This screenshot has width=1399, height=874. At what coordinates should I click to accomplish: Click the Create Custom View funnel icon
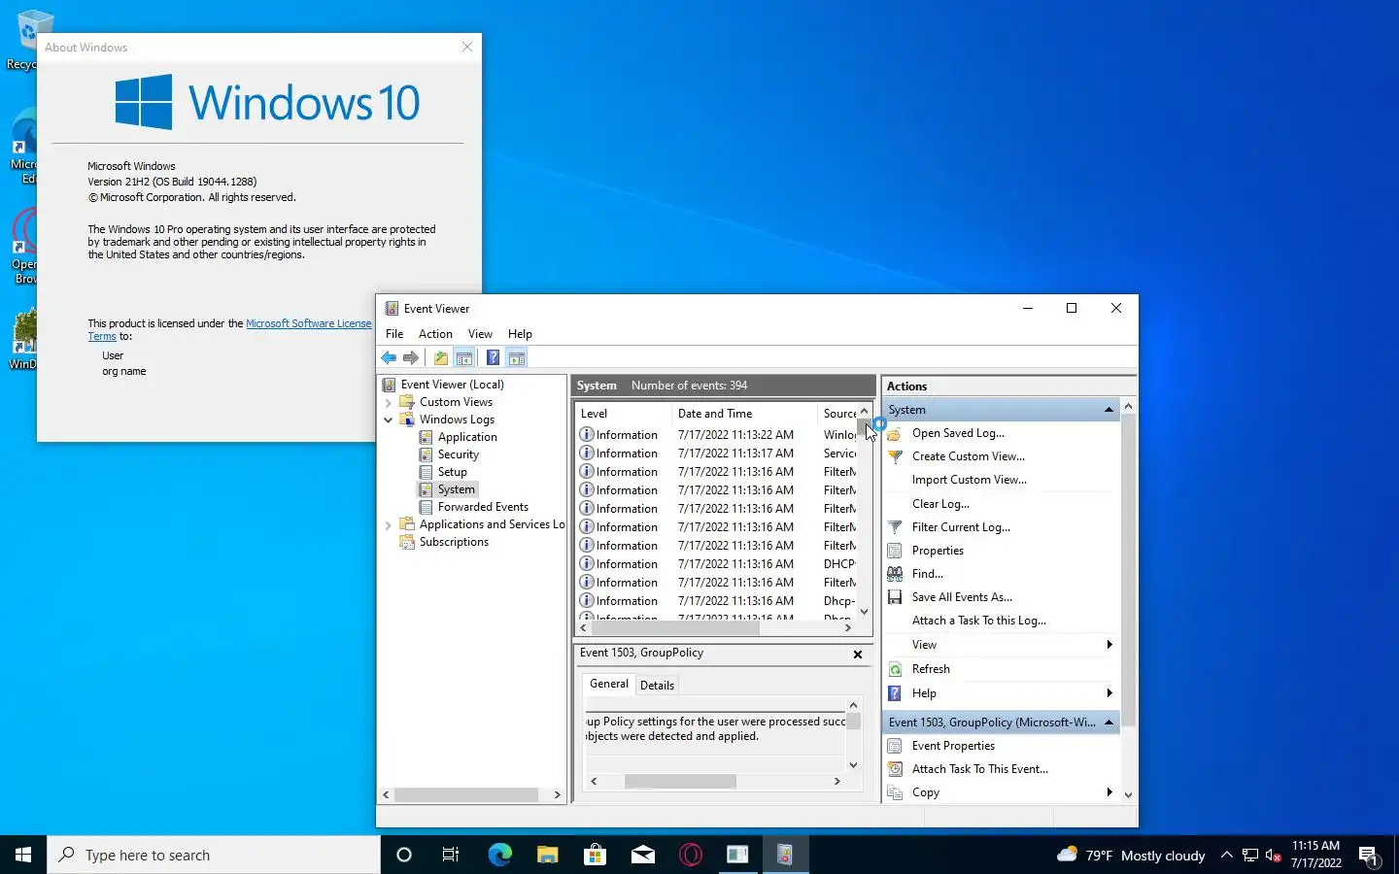pos(895,456)
